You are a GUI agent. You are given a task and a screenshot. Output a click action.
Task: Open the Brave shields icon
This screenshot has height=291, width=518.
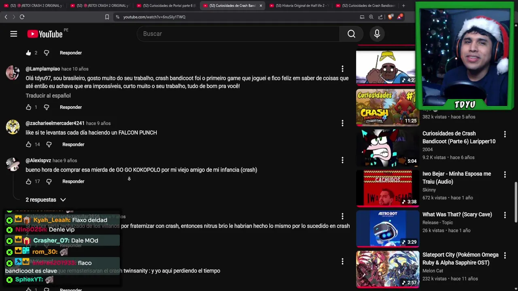point(390,17)
